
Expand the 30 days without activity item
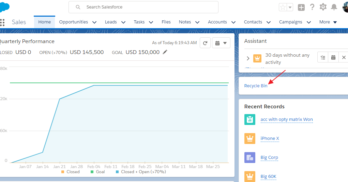coord(248,58)
